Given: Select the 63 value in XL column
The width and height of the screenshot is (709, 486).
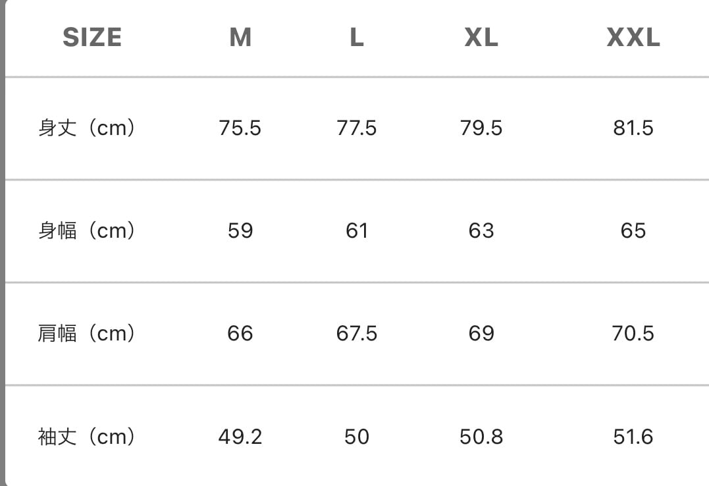Looking at the screenshot, I should (481, 230).
